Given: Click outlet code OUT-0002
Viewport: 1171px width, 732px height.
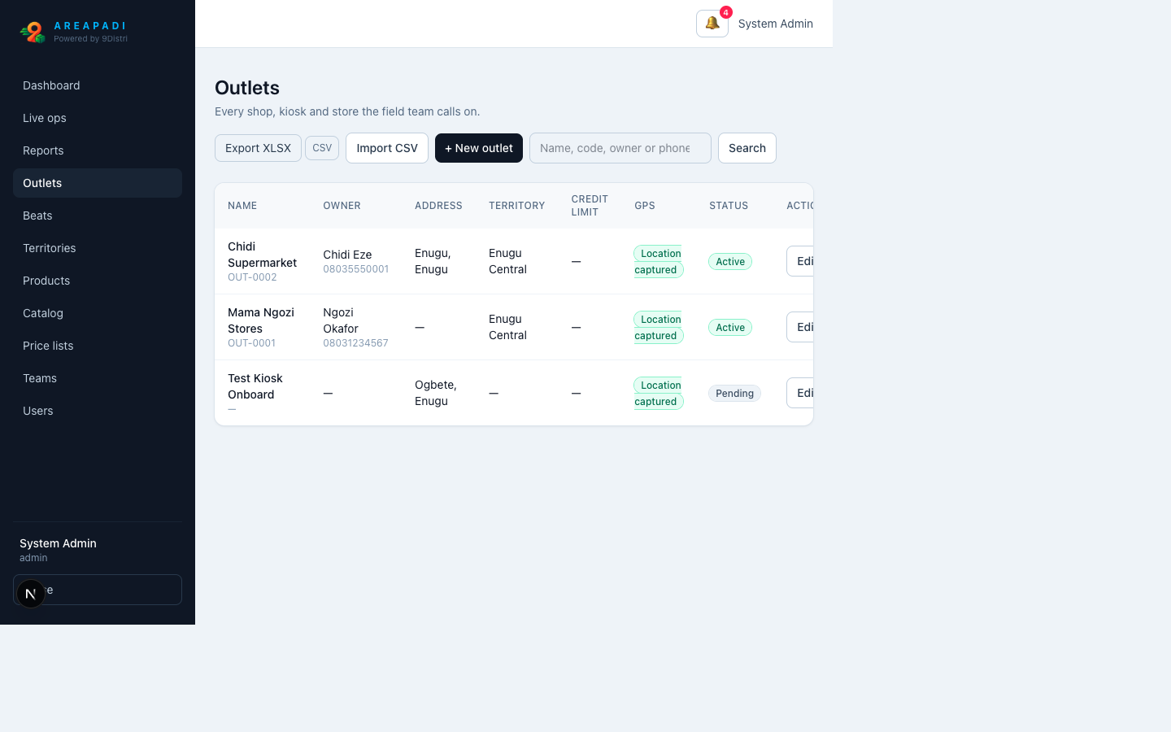Looking at the screenshot, I should [x=252, y=277].
